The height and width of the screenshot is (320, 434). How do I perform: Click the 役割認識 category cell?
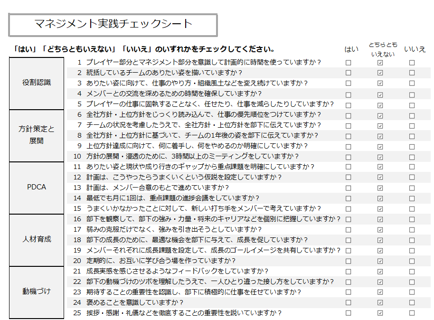coord(37,83)
